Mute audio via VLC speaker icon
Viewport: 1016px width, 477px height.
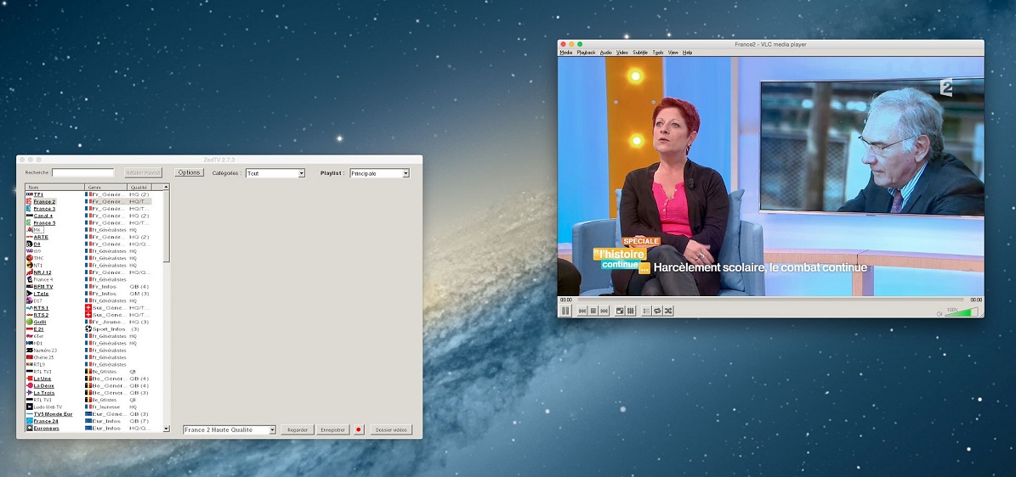pos(939,314)
